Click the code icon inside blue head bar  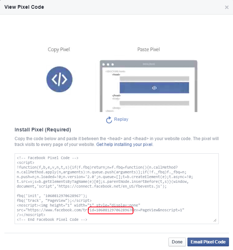(154, 88)
